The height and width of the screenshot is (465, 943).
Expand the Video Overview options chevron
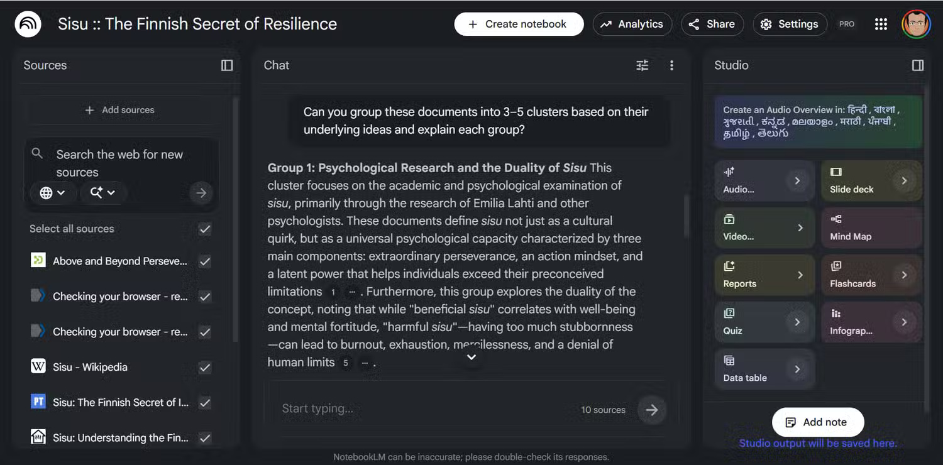coord(800,228)
